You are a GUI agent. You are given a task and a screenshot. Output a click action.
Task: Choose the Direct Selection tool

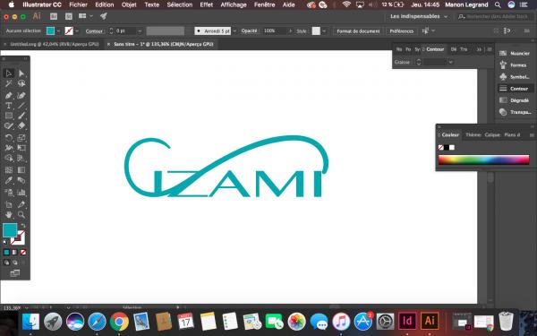point(21,73)
